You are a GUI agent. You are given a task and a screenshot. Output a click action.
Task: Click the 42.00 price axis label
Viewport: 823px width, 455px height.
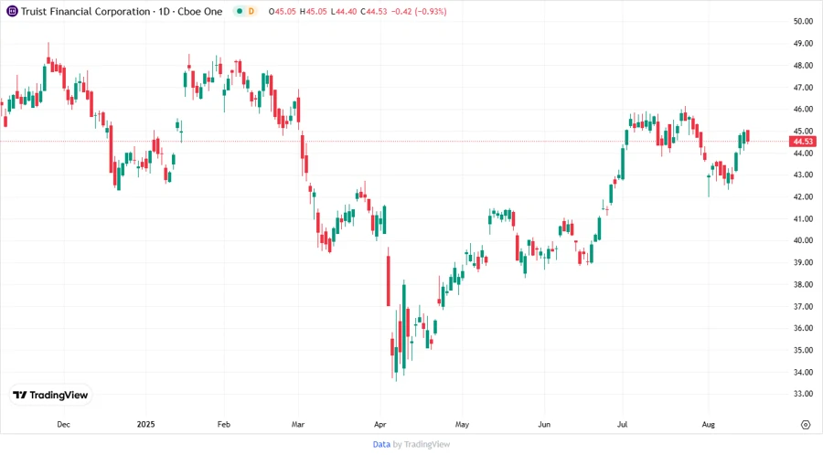(803, 197)
